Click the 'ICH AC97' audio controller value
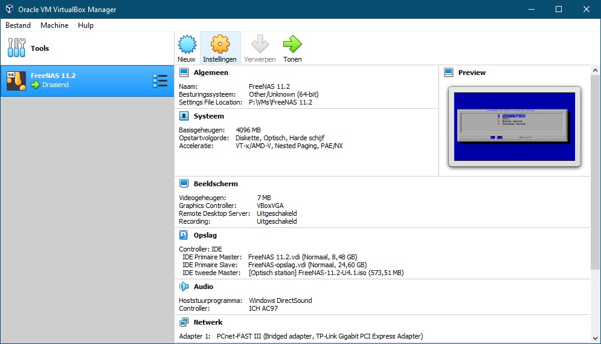This screenshot has width=601, height=344. pos(263,308)
